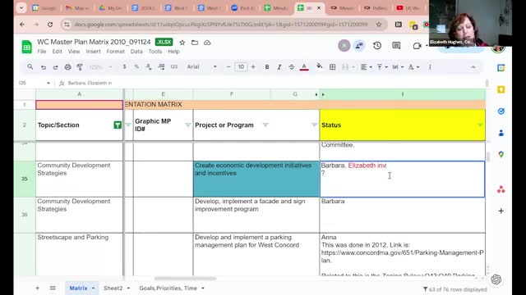Toggle the Topic/Section green filter button
This screenshot has width=526, height=295.
tap(118, 125)
